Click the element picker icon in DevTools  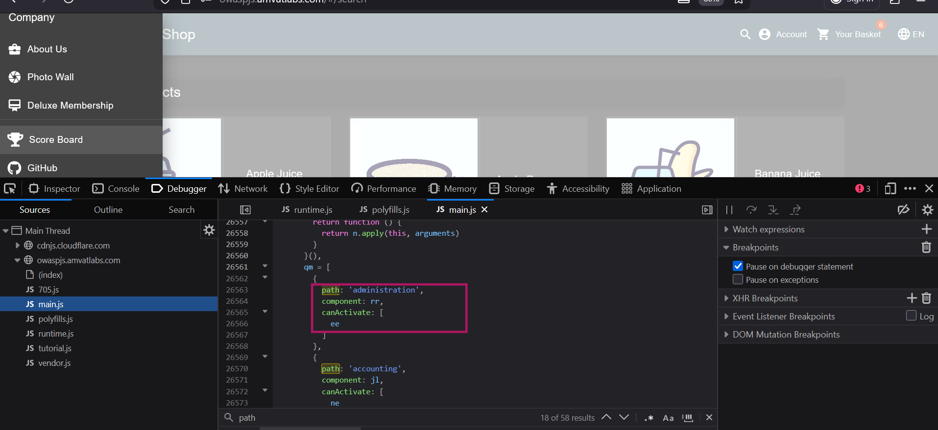10,189
